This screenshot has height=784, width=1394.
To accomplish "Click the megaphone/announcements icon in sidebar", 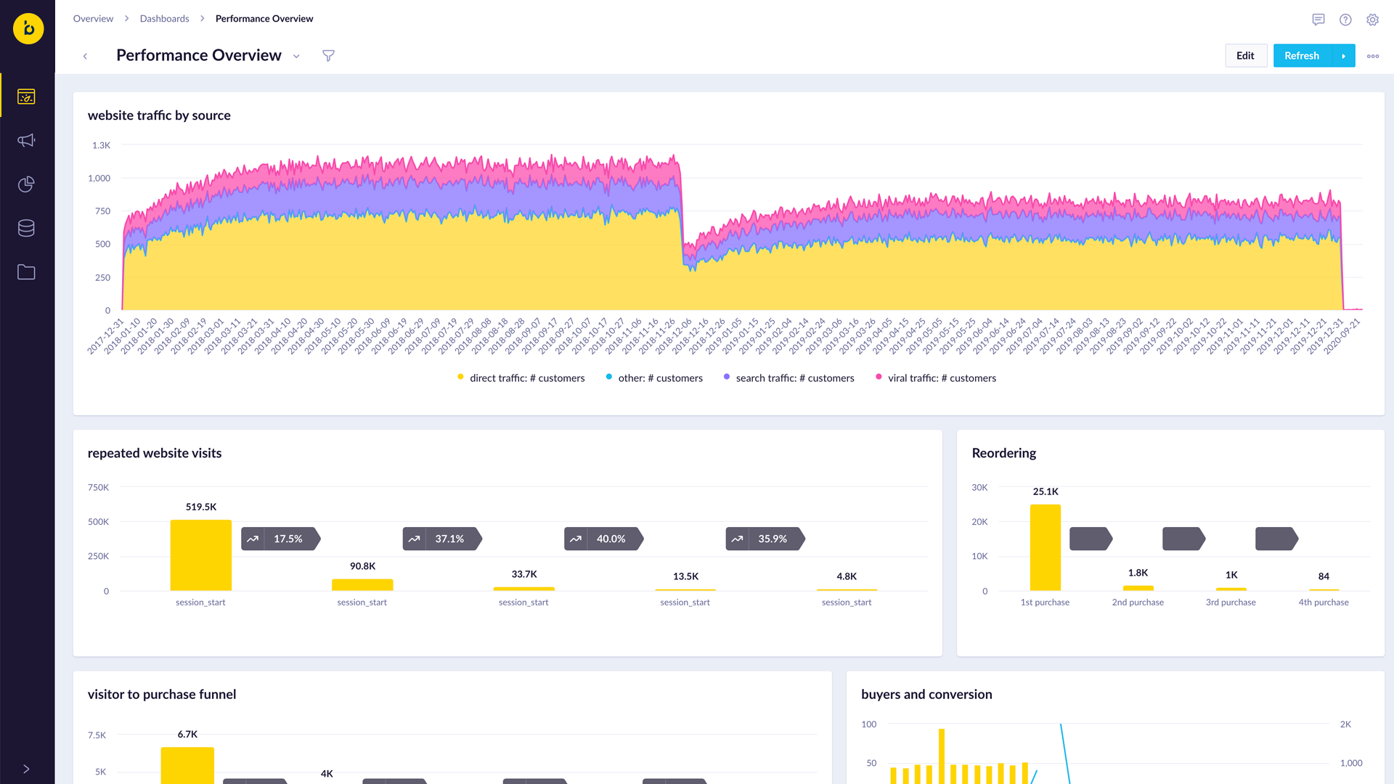I will coord(27,140).
